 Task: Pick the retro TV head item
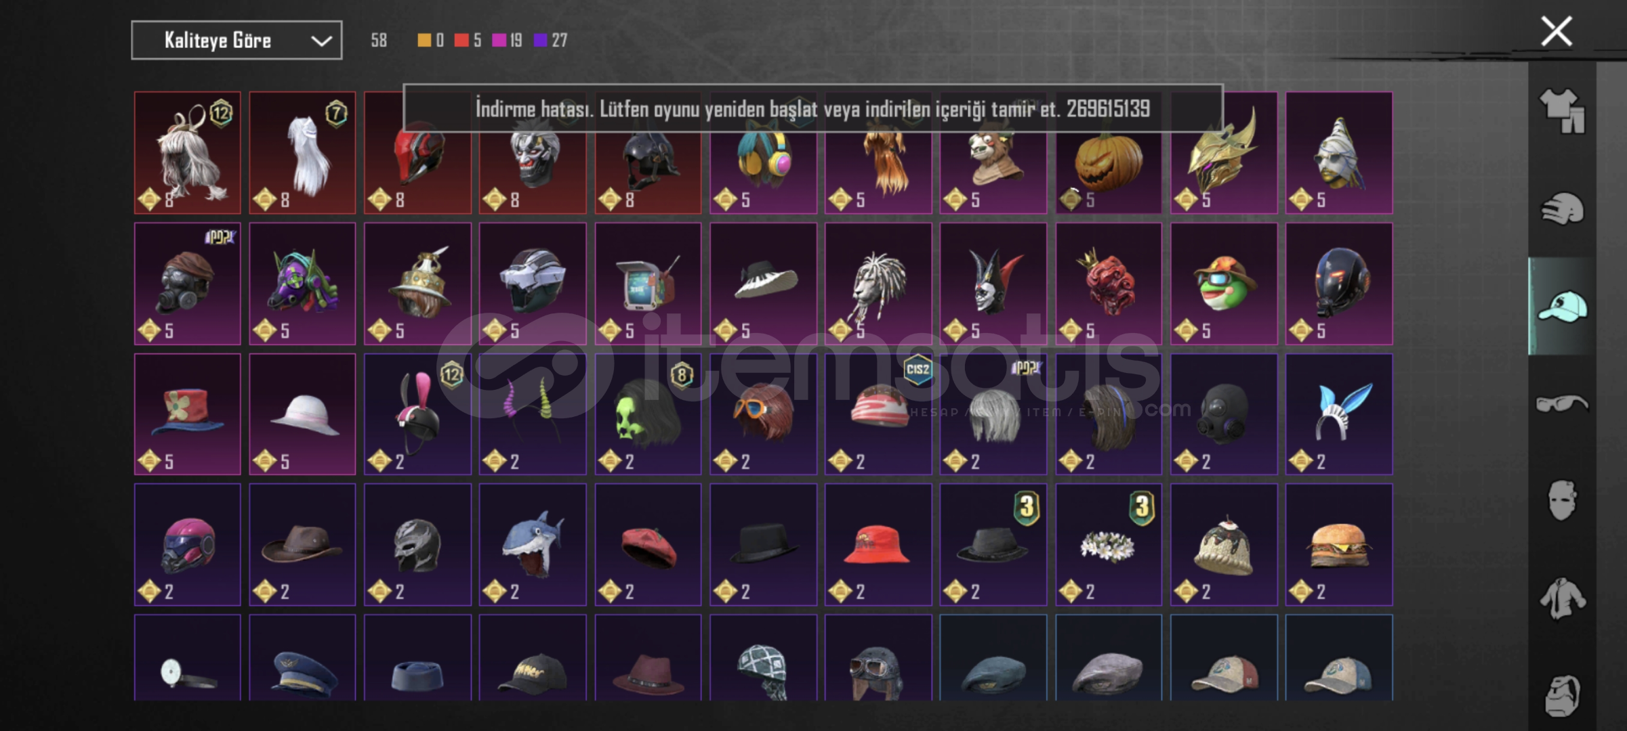pos(648,284)
